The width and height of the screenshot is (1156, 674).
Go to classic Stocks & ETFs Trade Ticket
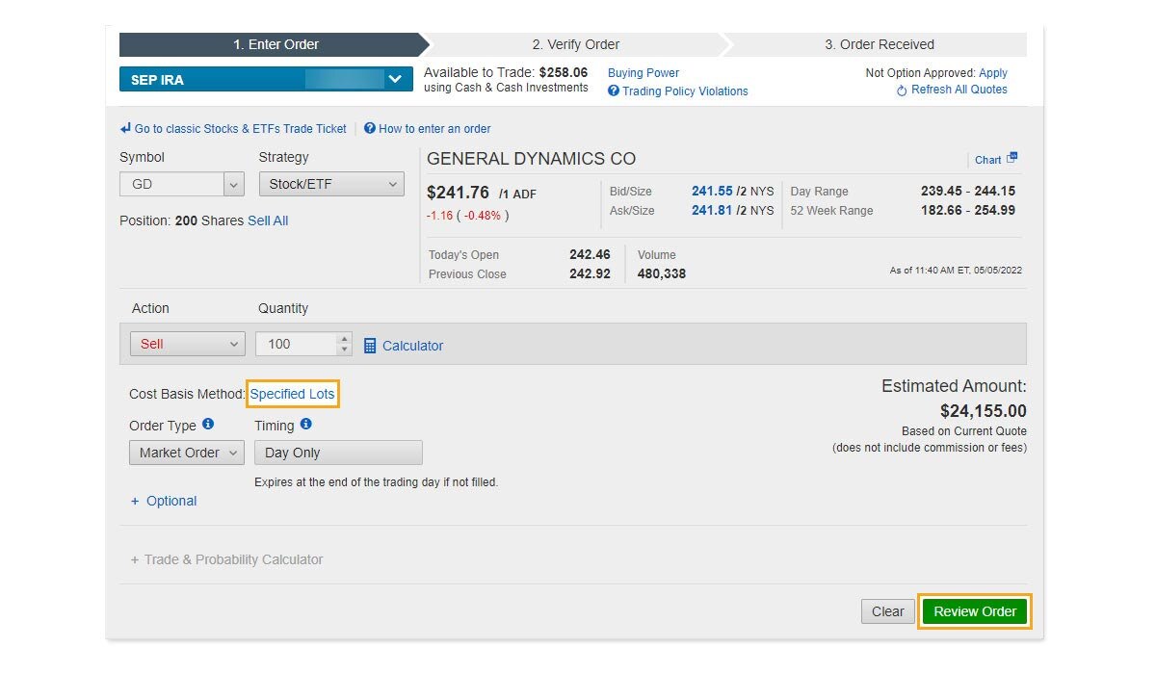(240, 129)
